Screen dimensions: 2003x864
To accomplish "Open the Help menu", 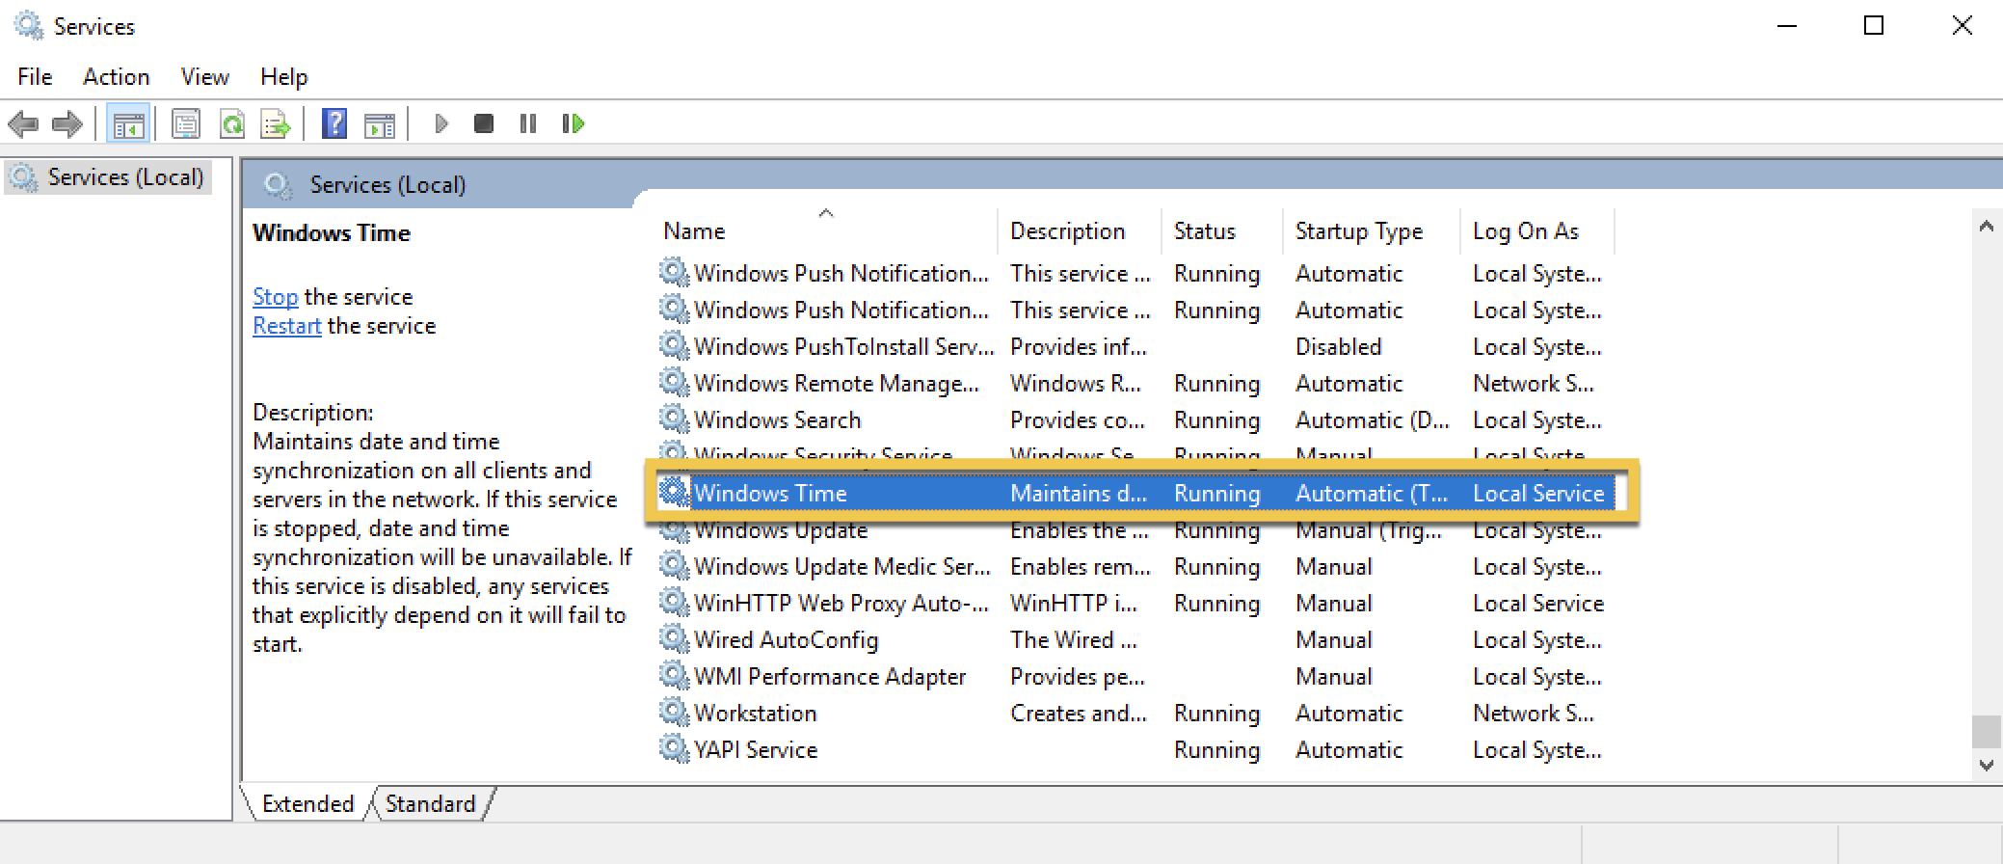I will click(283, 76).
